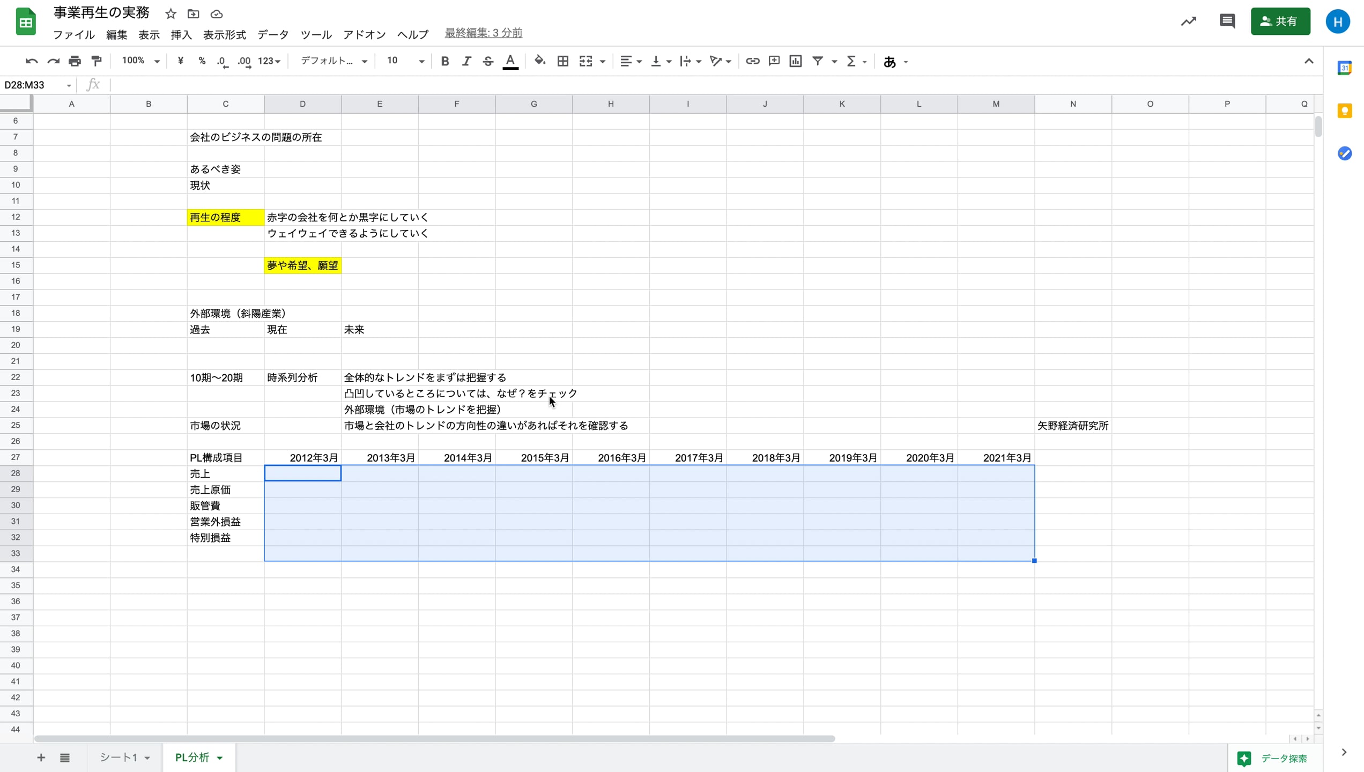The width and height of the screenshot is (1364, 772).
Task: Click the insert link icon
Action: coord(752,61)
